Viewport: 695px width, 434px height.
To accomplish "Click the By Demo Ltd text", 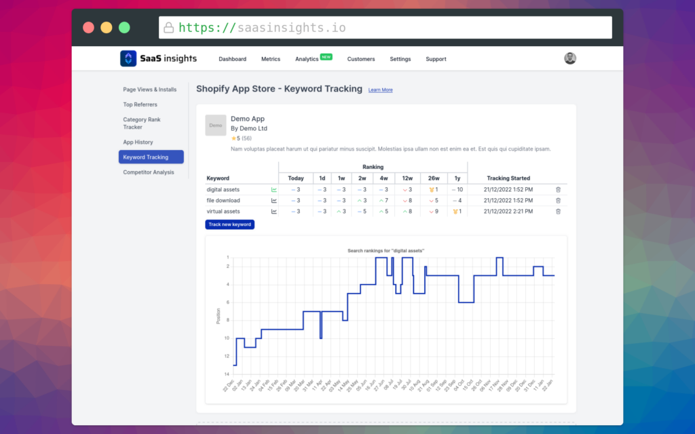I will (x=248, y=128).
